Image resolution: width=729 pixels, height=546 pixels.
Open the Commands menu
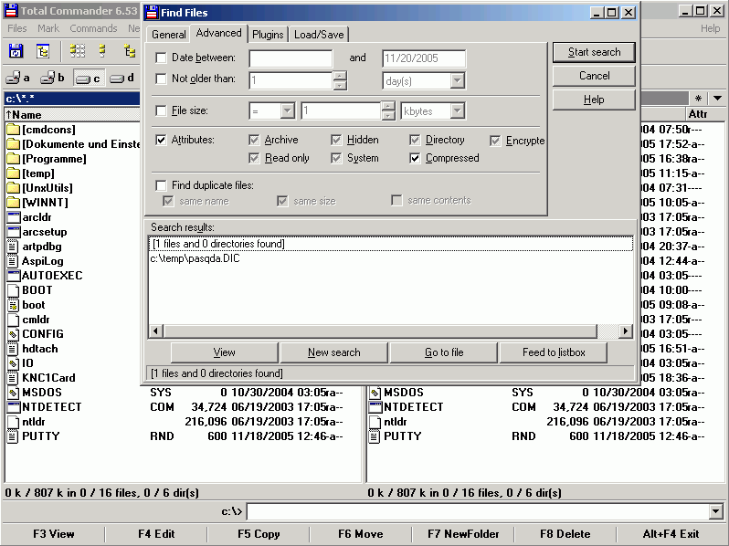tap(93, 28)
